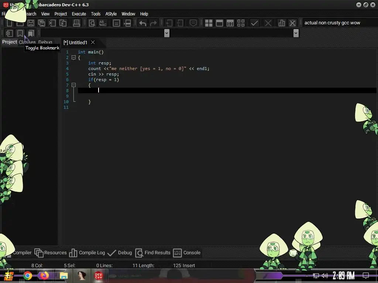Launch Firefox from the taskbar
Viewport: 378px width, 283px height.
[x=44, y=276]
